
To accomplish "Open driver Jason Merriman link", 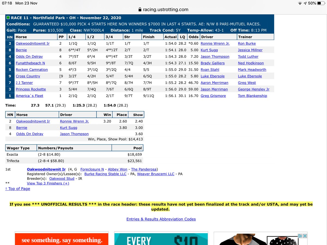I will click(214, 89).
